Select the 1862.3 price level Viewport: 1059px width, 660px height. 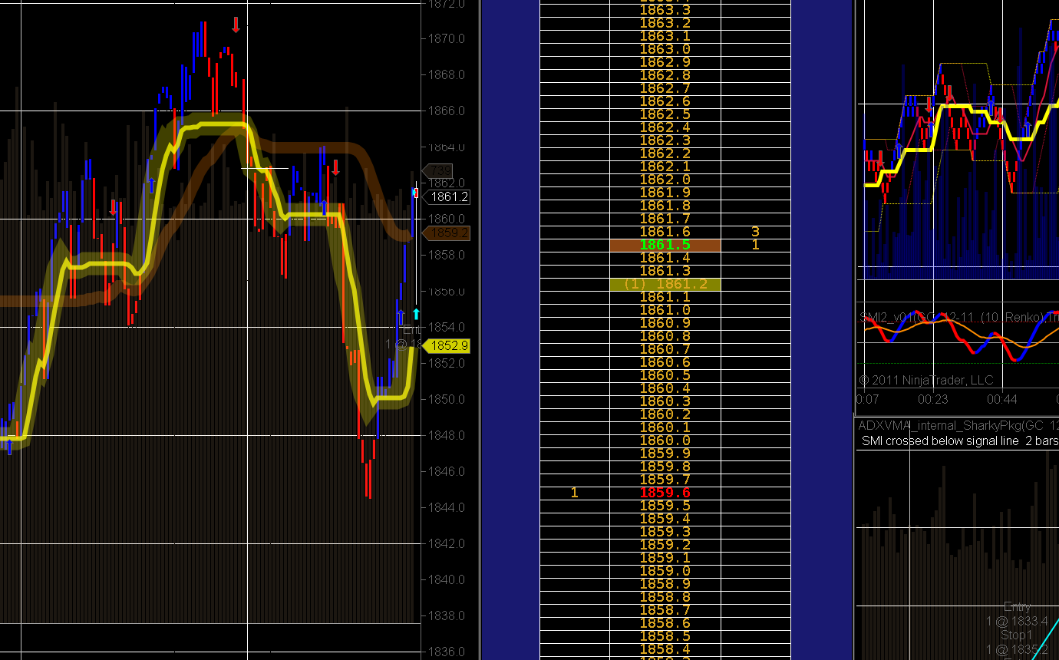click(x=665, y=140)
